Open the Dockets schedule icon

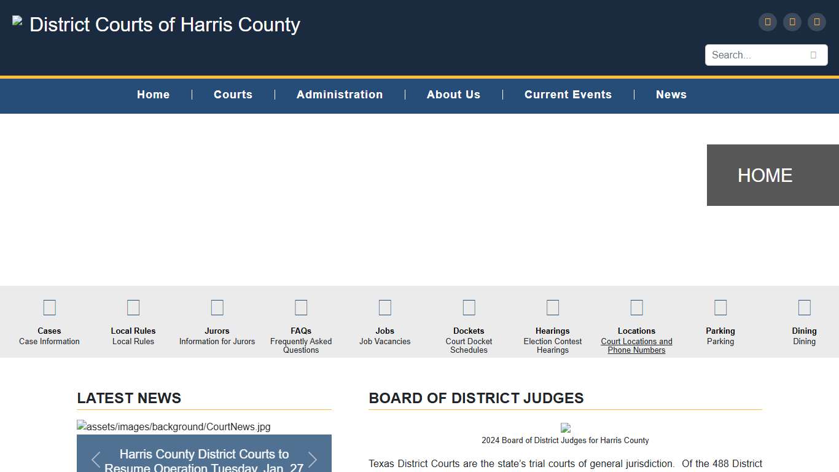click(x=469, y=307)
